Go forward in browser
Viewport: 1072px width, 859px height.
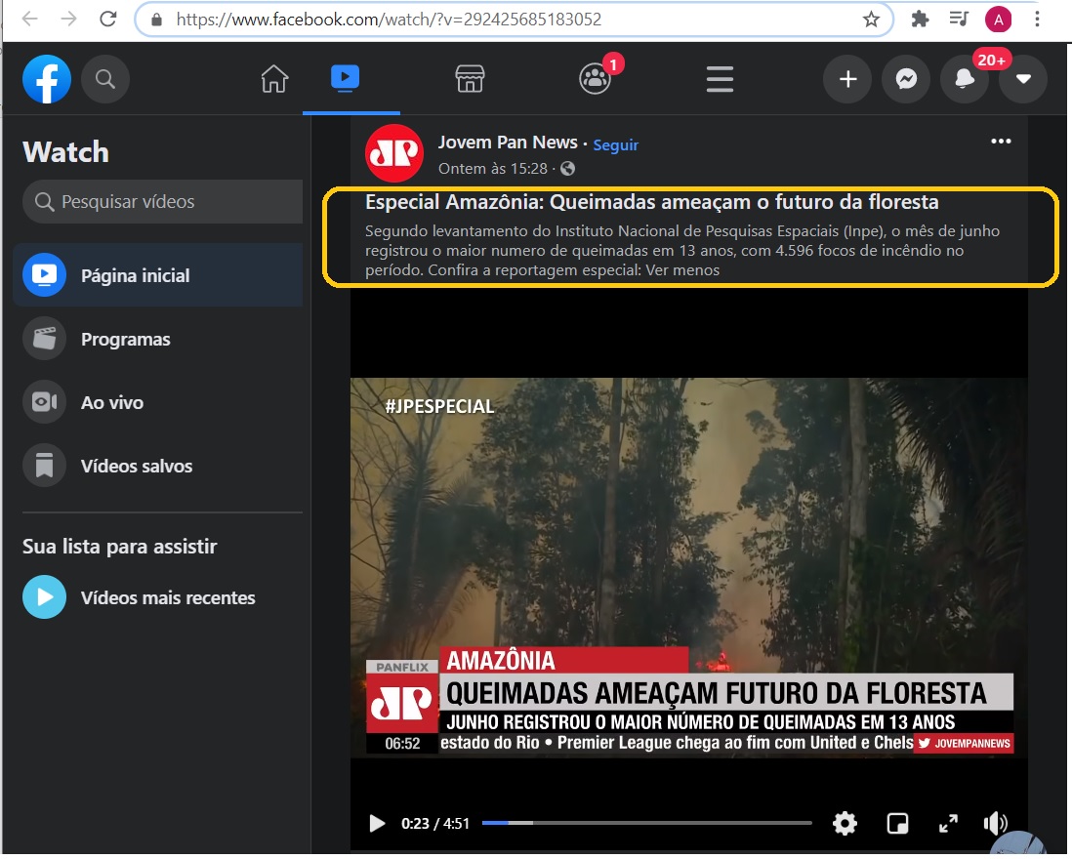coord(69,19)
